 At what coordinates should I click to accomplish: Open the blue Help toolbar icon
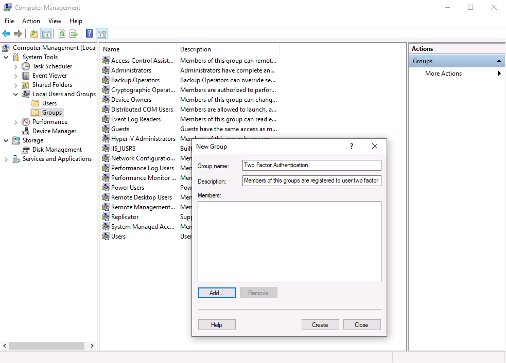(90, 34)
